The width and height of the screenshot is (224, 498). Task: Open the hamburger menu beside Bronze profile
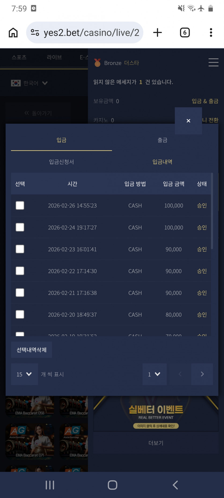[x=213, y=62]
